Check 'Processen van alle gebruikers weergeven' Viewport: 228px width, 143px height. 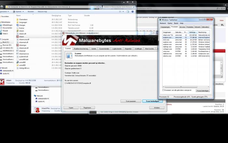163,90
